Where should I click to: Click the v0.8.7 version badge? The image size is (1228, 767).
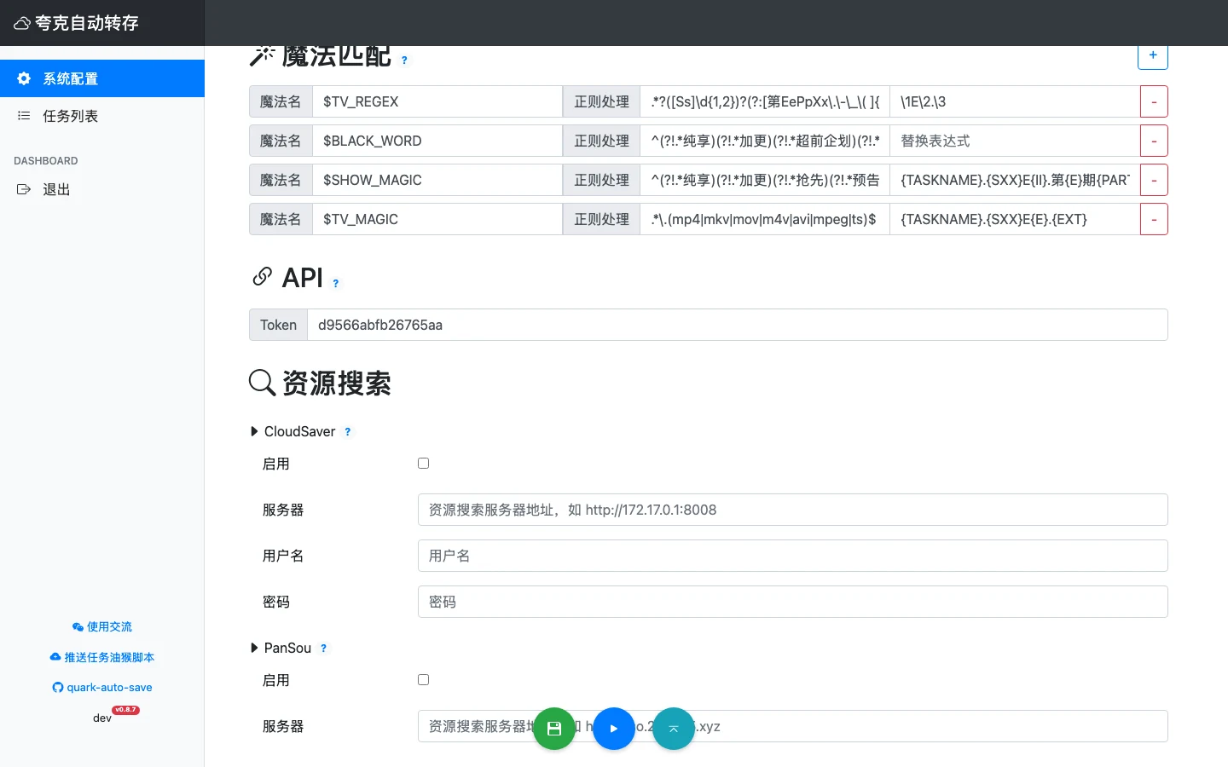pos(125,710)
